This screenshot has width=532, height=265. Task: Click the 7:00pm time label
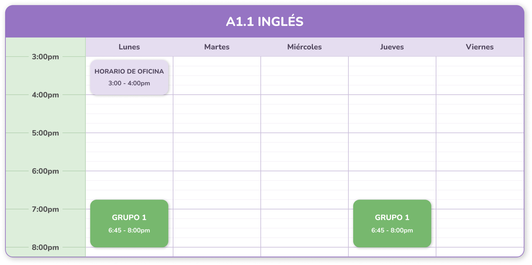45,209
